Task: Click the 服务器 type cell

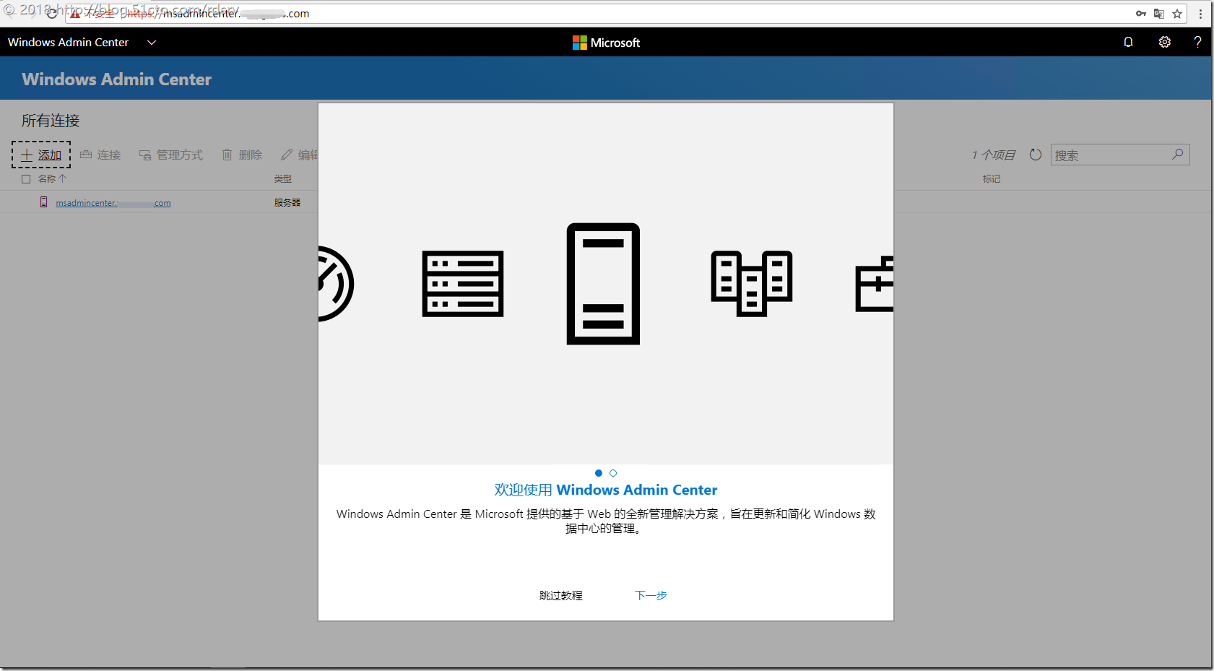Action: pos(287,202)
